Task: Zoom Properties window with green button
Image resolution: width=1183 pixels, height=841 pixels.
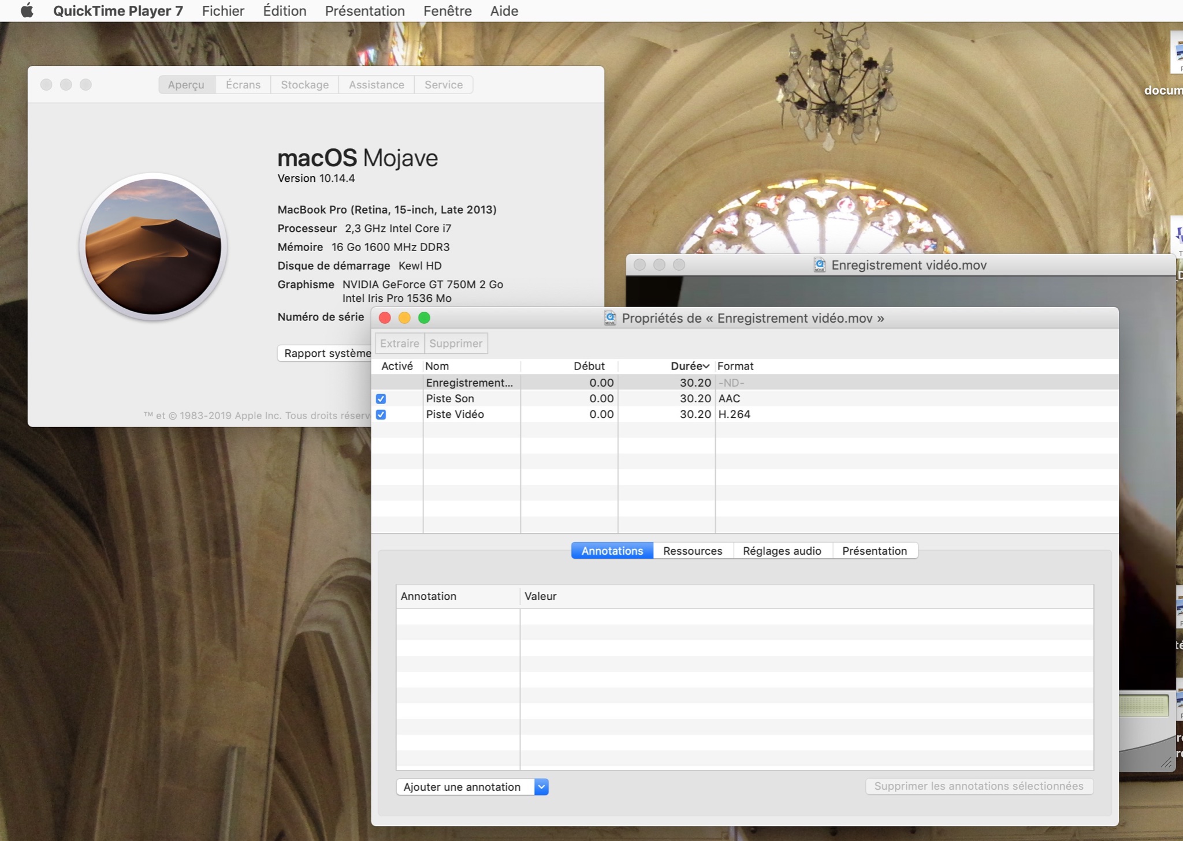Action: (424, 318)
